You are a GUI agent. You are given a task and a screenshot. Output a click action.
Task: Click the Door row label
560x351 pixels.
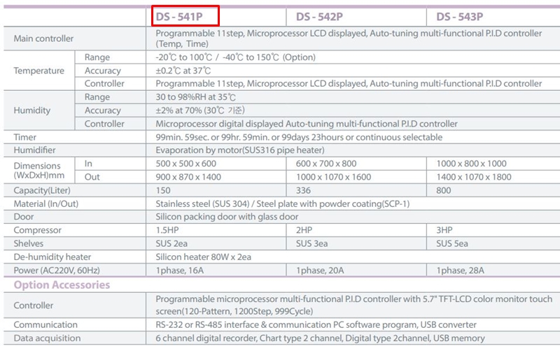coord(24,217)
